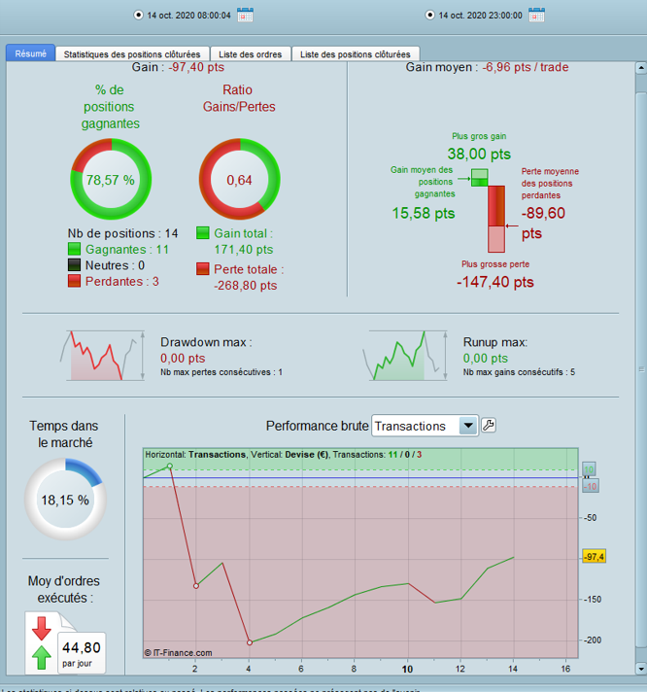Switch to Statistiques des positions clôturées tab

[x=132, y=54]
